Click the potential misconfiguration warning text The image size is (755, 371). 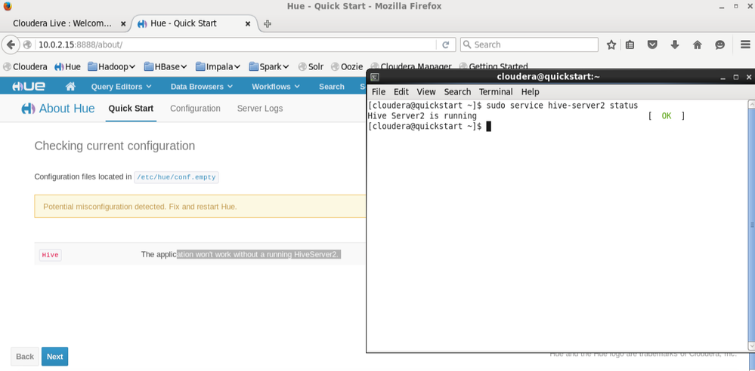140,207
